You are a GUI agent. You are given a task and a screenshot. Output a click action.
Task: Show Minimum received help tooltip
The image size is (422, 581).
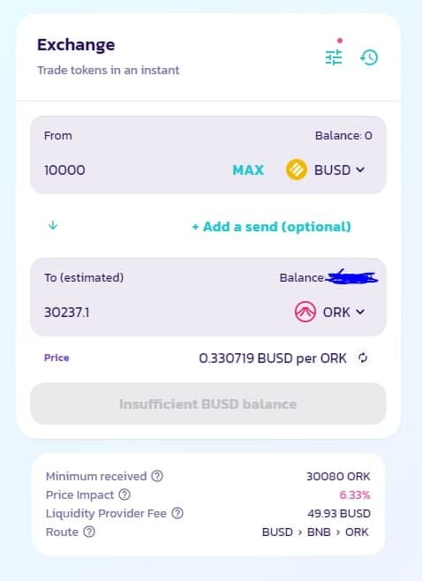click(x=157, y=476)
